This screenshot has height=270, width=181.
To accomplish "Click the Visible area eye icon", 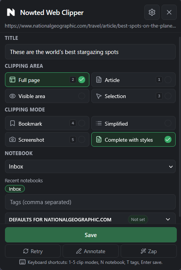I will (x=12, y=96).
